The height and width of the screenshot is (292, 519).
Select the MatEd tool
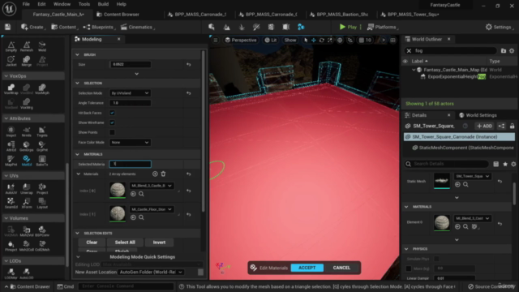point(27,161)
